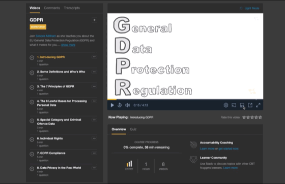
Task: Click the 0:15 / 4:12 time display
Action: click(140, 105)
